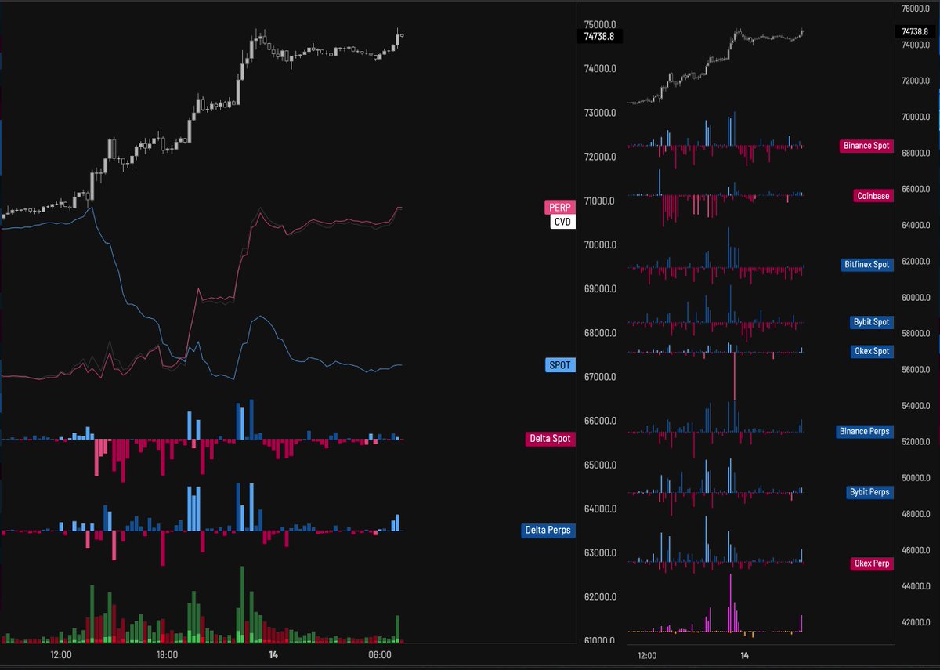Select the Delta Spot indicator label

[550, 439]
